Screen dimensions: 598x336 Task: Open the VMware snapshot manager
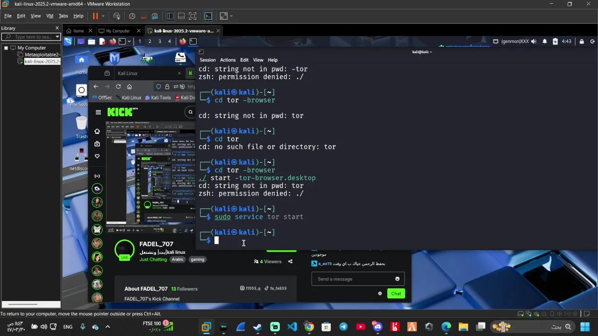[x=154, y=16]
